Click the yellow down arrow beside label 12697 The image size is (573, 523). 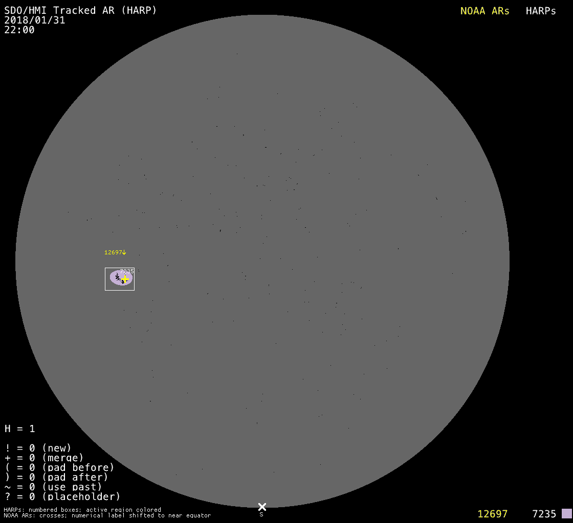(124, 252)
